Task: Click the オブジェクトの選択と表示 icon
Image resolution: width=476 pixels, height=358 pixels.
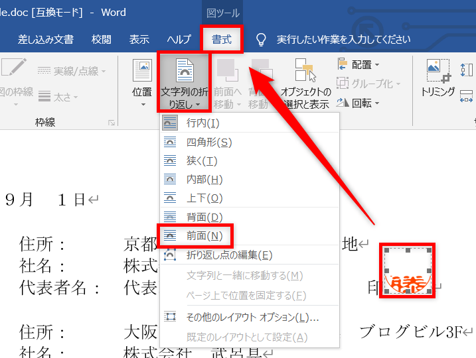Action: pyautogui.click(x=305, y=72)
